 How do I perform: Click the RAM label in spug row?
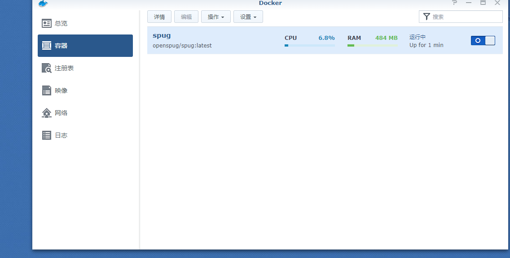[x=354, y=38]
